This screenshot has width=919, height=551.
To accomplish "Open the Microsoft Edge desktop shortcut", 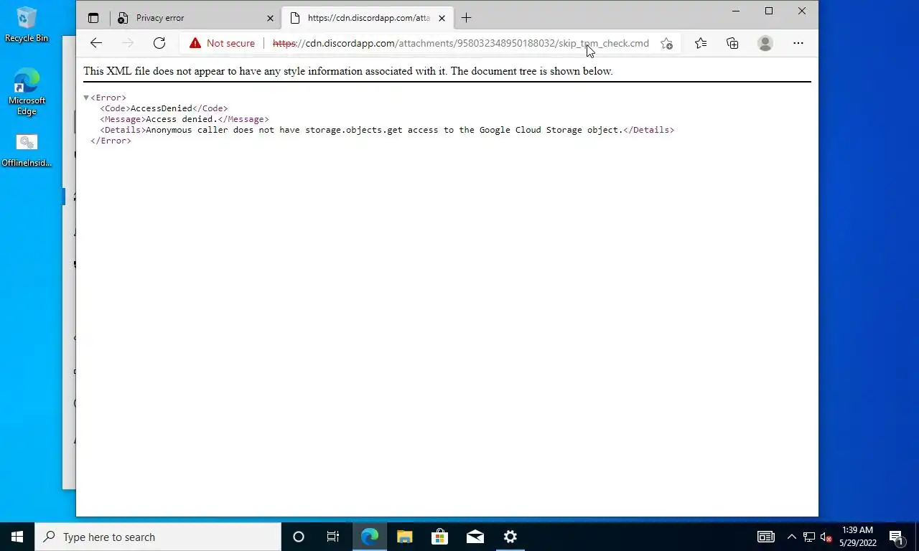I will [x=27, y=92].
